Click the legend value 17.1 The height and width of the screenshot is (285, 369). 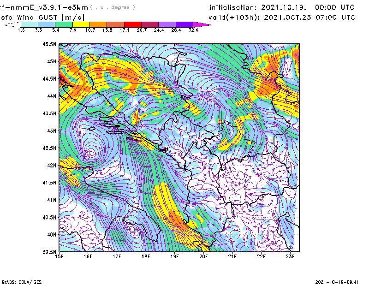tap(124, 30)
